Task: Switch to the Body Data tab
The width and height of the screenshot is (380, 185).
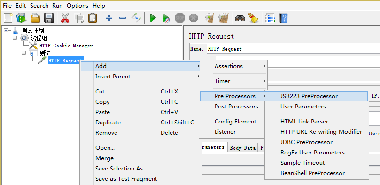Action: tap(242, 148)
